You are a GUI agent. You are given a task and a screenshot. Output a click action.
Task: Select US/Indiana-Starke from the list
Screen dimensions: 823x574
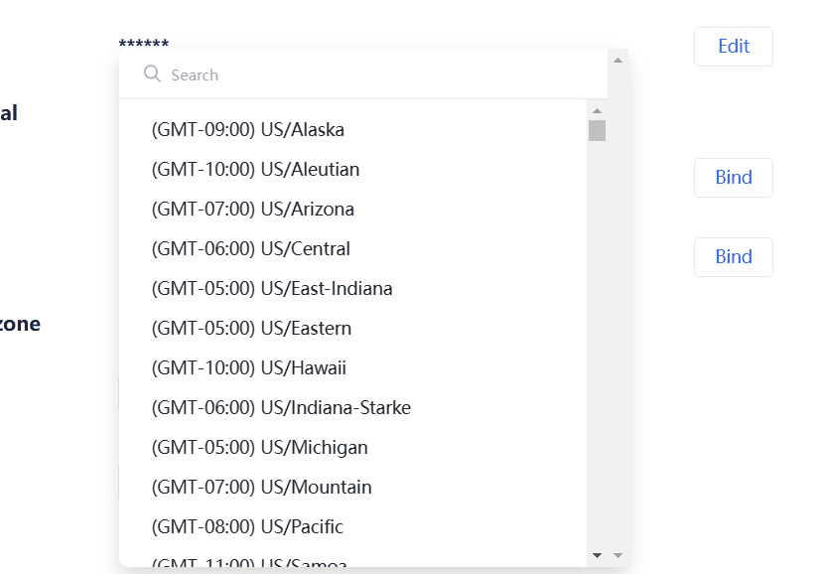coord(280,407)
